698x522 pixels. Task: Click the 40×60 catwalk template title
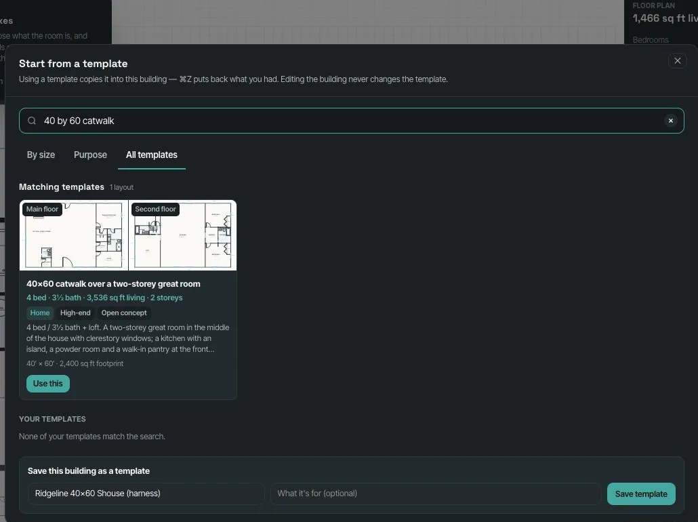(114, 284)
